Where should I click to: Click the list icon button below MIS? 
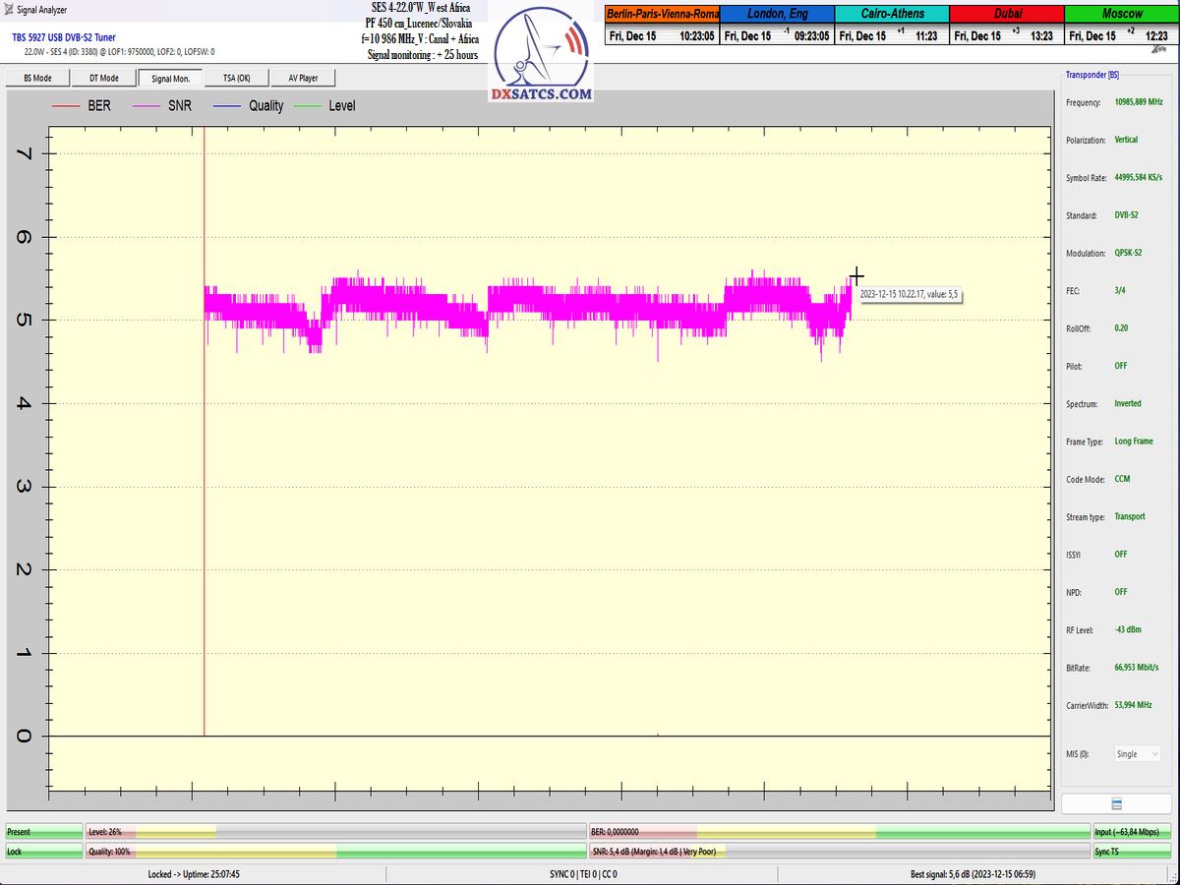point(1116,804)
